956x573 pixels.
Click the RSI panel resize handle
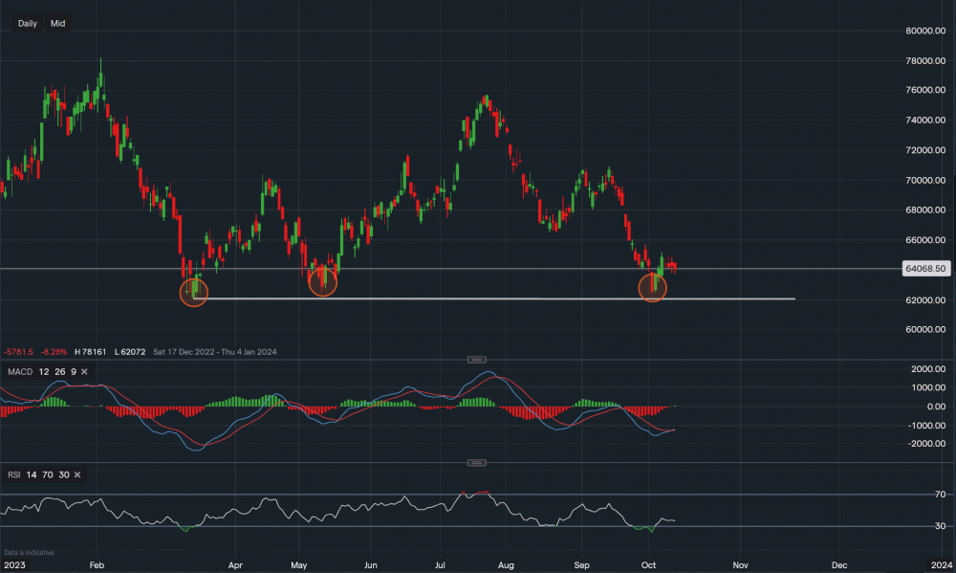(476, 462)
